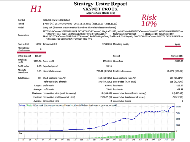190x142 pixels.
Task: Click the Alpari-ECN1 (Build 950) line
Action: 100,13
